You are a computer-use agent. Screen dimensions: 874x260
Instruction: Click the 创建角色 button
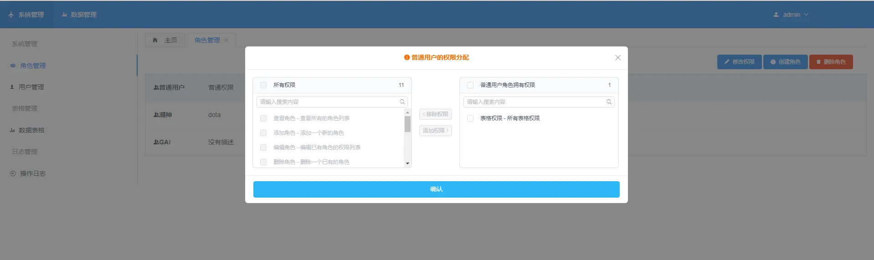(786, 62)
